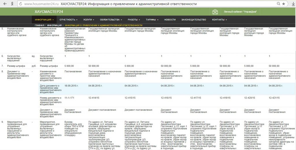Open Документ постановления for 12-421/15
Viewport: 296px width, 150px height.
[x=277, y=111]
